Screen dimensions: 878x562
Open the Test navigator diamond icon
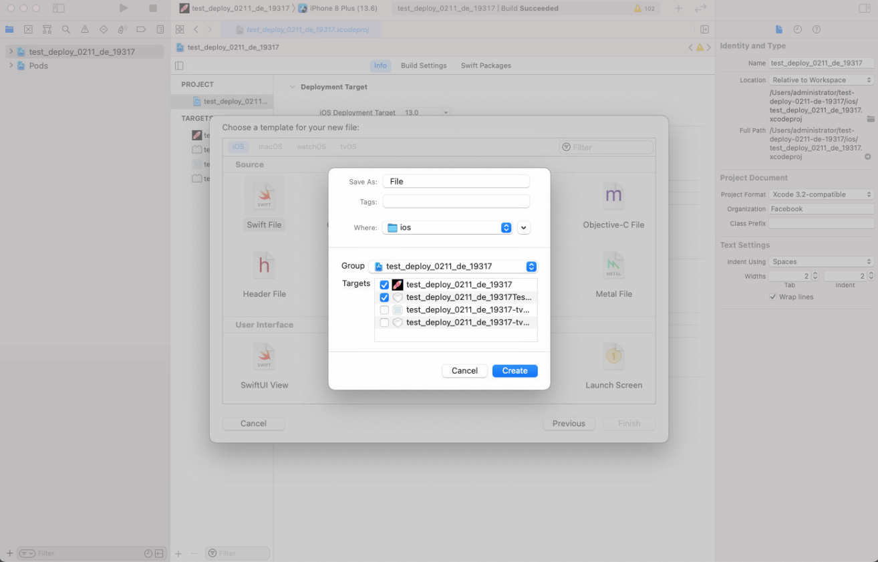103,29
